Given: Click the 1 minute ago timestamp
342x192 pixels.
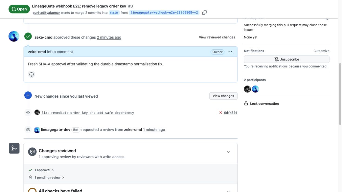Looking at the screenshot, I should point(154,130).
